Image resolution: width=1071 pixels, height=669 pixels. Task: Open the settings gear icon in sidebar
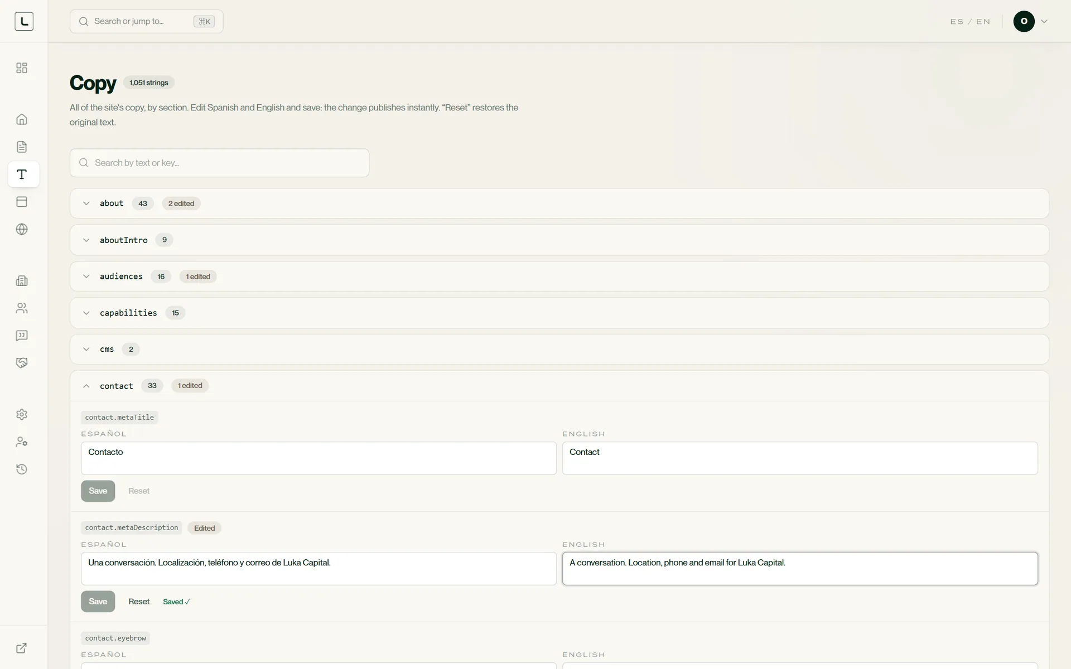pyautogui.click(x=22, y=414)
